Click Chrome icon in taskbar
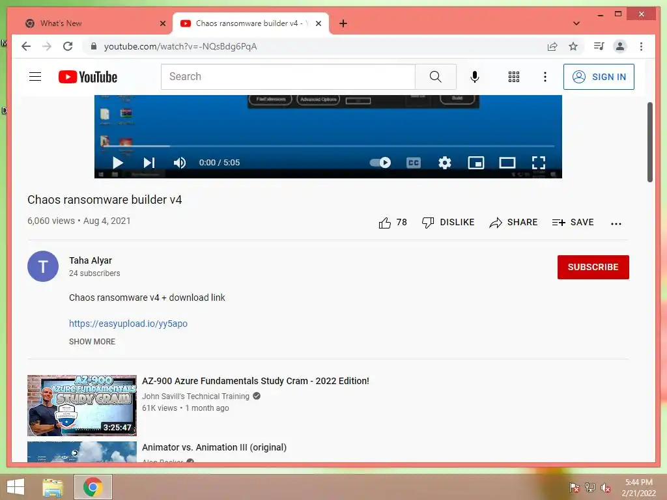667x500 pixels. pos(92,487)
